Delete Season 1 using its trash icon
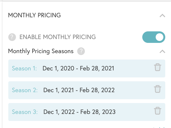Image resolution: width=171 pixels, height=128 pixels. 158,67
